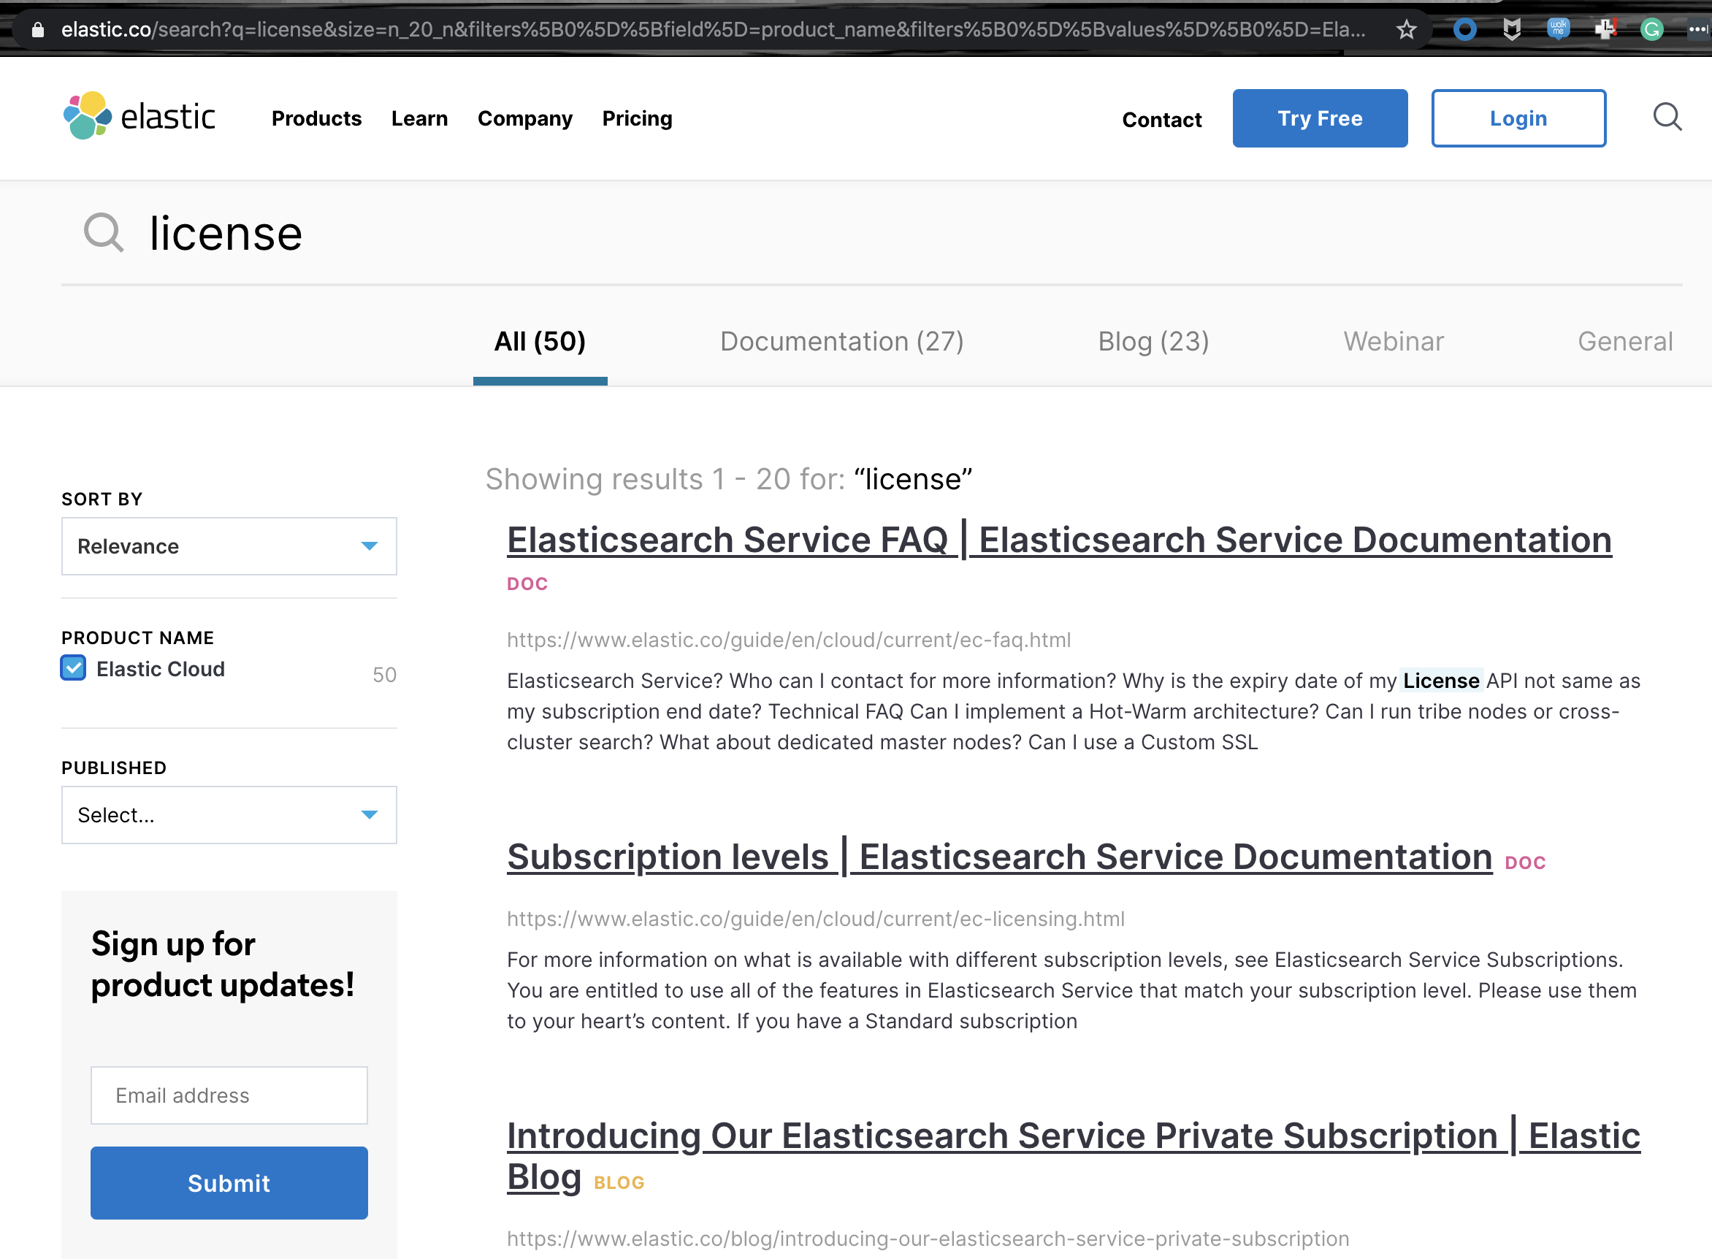This screenshot has width=1712, height=1259.
Task: Click the Try Free button
Action: coord(1321,118)
